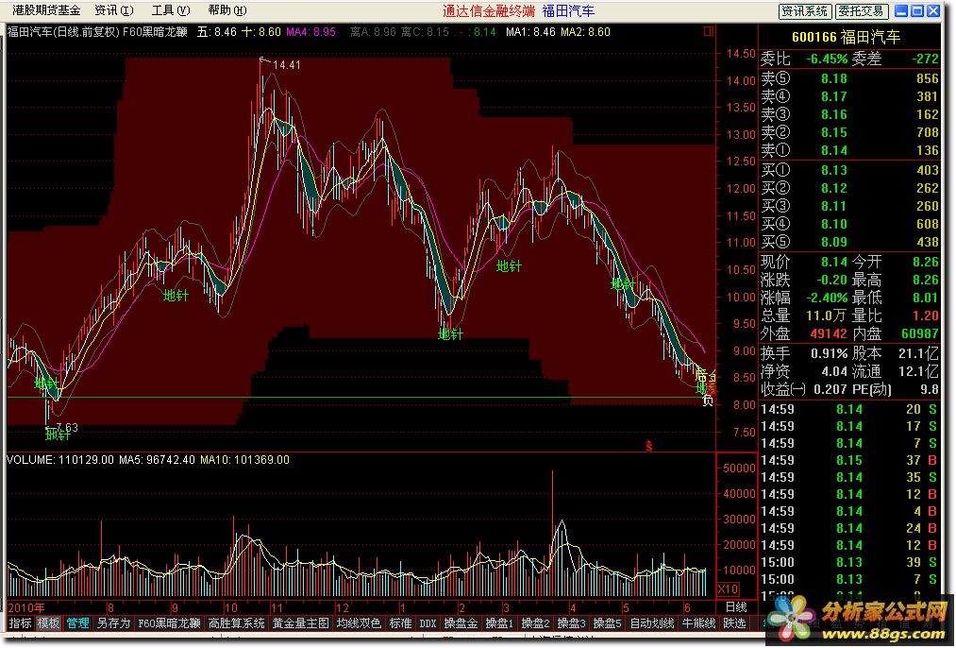Select the 模板 tab
The width and height of the screenshot is (956, 648).
coord(48,623)
